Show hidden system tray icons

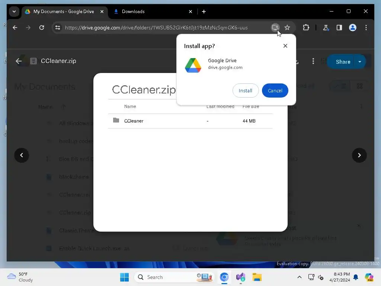(300, 277)
